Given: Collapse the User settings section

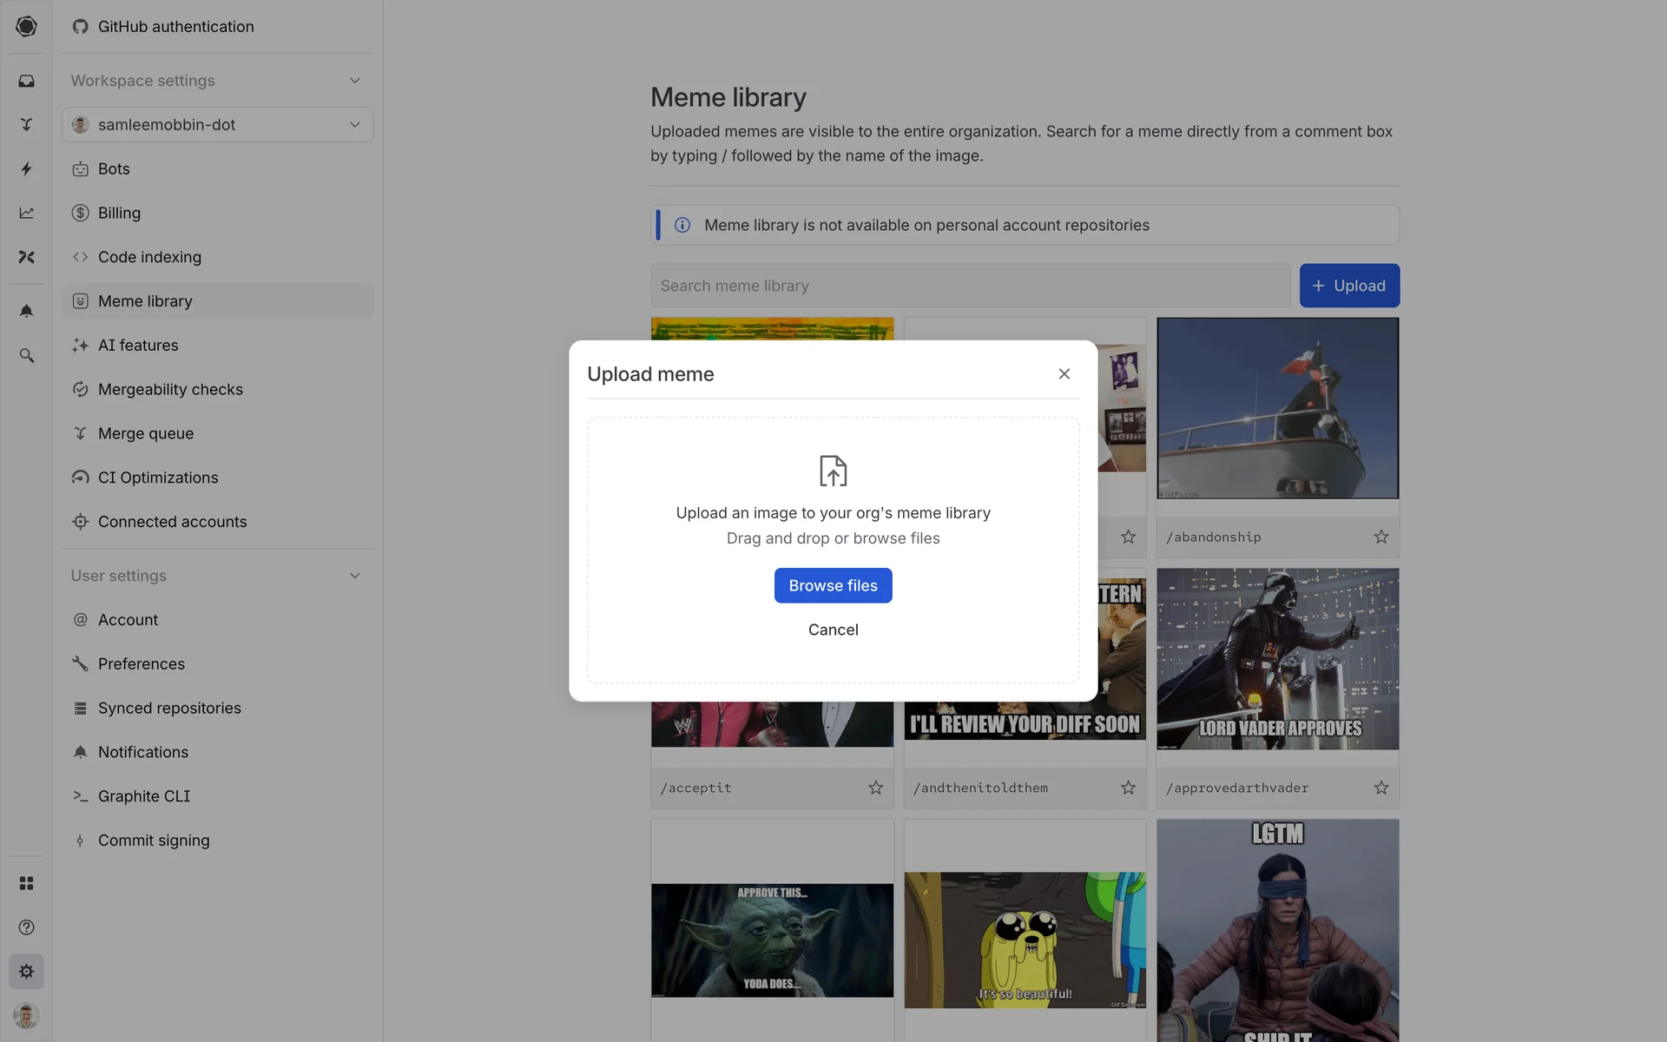Looking at the screenshot, I should point(354,576).
